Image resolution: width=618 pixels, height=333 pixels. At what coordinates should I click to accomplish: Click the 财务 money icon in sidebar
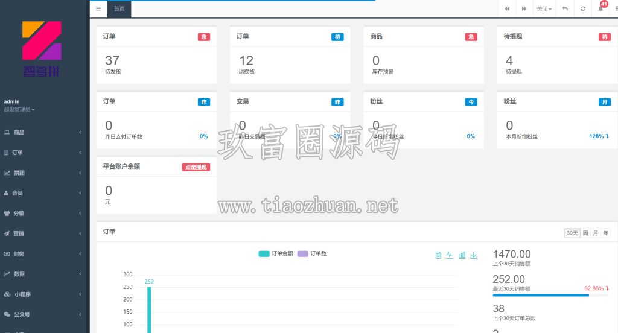(x=7, y=254)
